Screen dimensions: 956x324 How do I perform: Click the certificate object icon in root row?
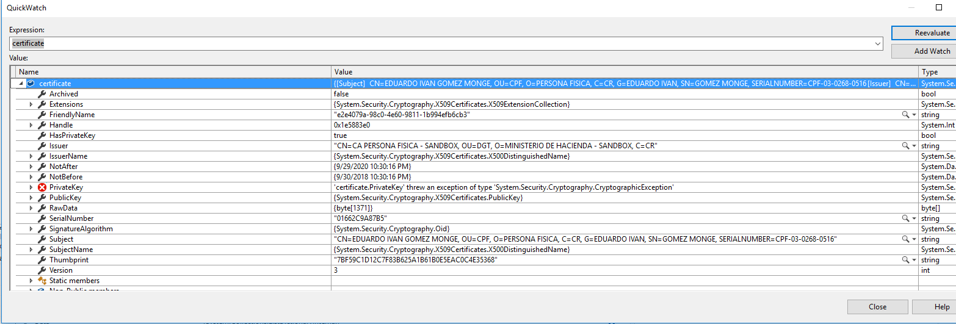tap(31, 84)
